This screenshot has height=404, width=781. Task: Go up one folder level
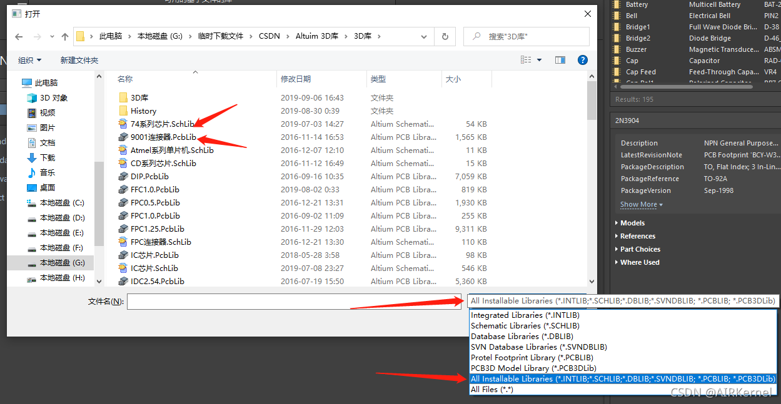click(x=65, y=37)
